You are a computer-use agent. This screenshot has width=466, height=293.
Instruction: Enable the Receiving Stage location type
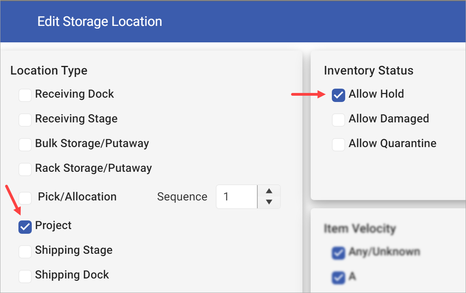coord(25,120)
